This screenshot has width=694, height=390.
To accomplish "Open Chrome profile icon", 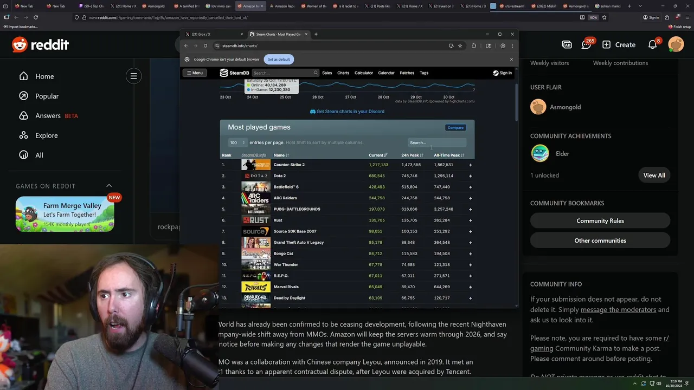I will click(503, 45).
